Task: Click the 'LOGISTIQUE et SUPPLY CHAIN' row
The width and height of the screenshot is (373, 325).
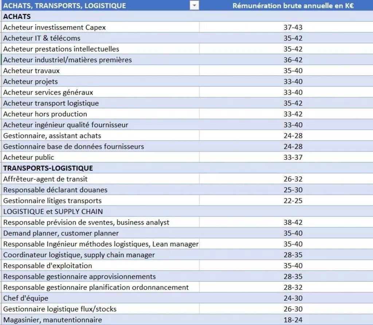Action: pos(187,211)
